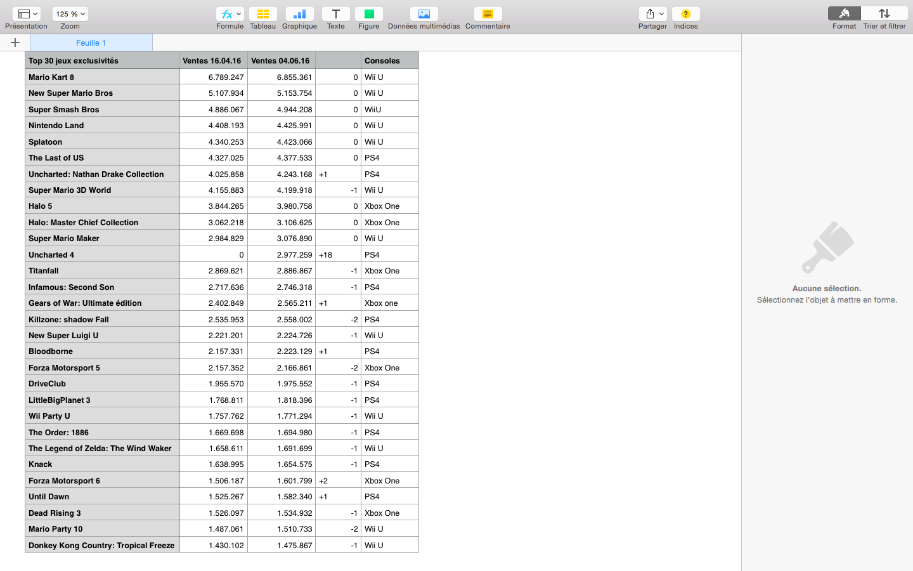
Task: Open the 125 % zoom dropdown
Action: click(70, 14)
